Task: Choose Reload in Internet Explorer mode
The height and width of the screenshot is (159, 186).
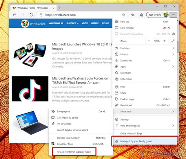Action: (x=81, y=152)
